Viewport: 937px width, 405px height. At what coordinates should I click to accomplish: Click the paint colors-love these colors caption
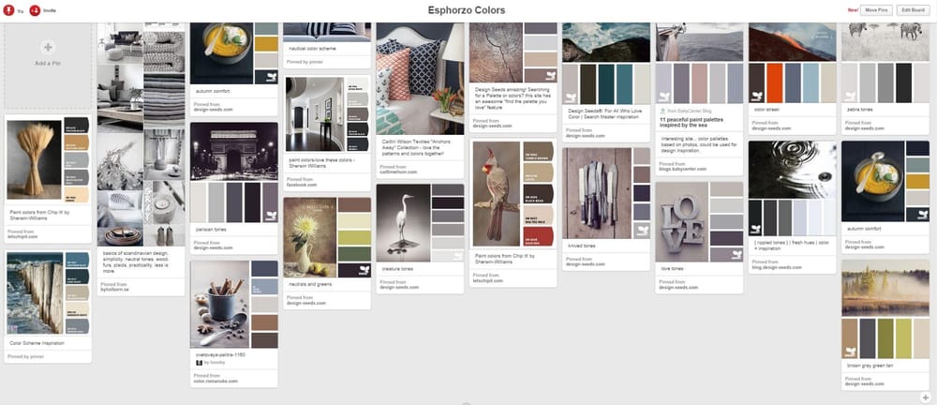click(x=322, y=163)
